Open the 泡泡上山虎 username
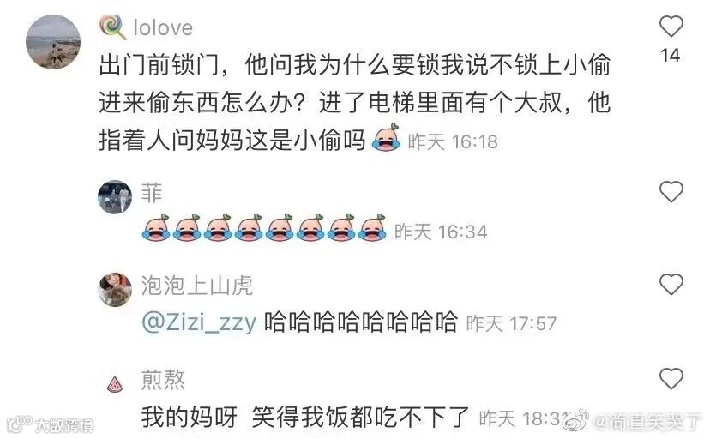710x439 pixels. pos(197,286)
